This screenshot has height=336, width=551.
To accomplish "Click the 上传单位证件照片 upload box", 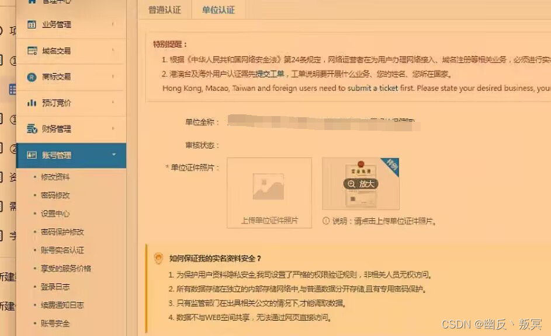I will [269, 193].
